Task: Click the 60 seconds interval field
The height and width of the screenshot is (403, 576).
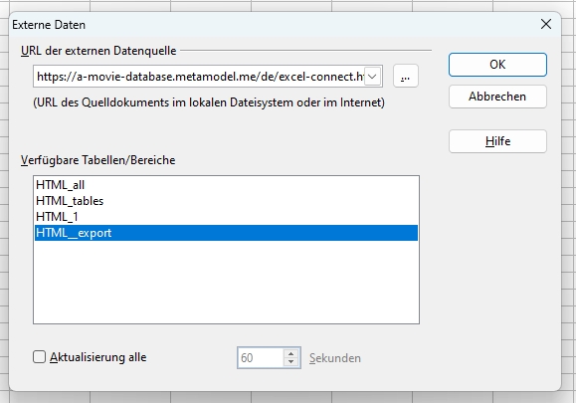Action: tap(261, 358)
